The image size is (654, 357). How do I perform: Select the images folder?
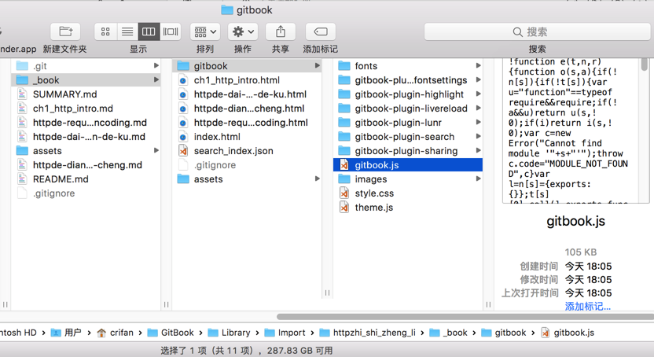[408, 179]
